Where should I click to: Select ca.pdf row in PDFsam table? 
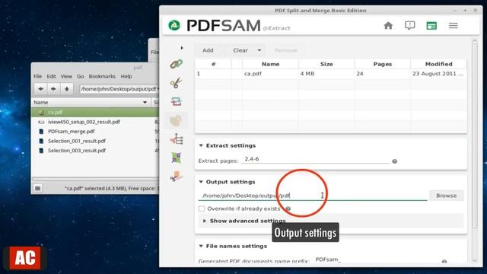(x=331, y=74)
